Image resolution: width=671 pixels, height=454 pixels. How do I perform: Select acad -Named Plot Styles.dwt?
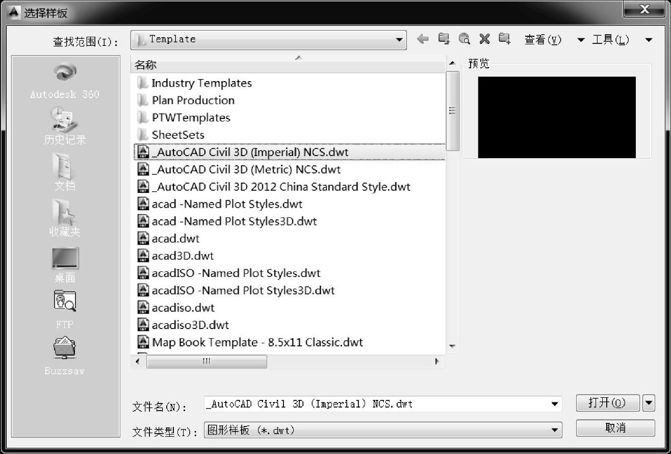click(220, 205)
